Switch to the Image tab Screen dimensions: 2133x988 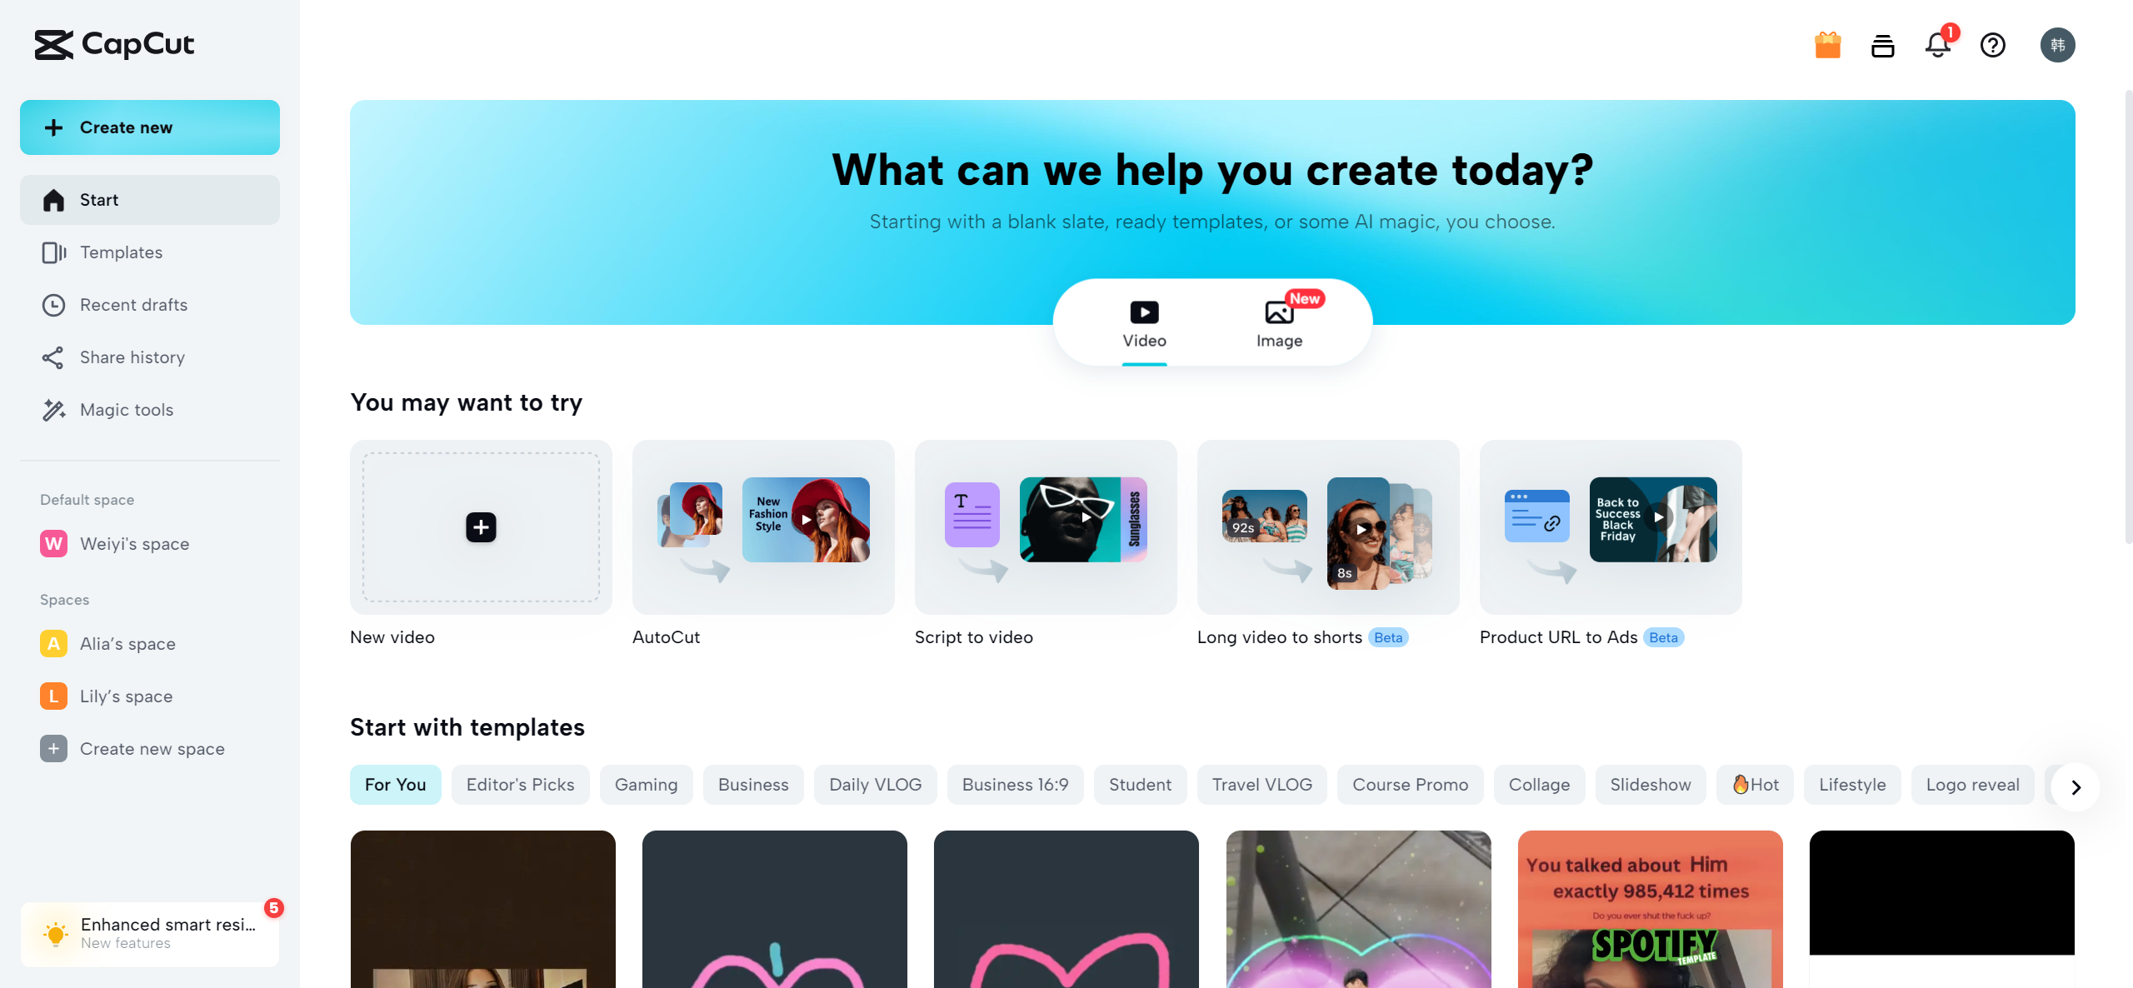(x=1279, y=322)
